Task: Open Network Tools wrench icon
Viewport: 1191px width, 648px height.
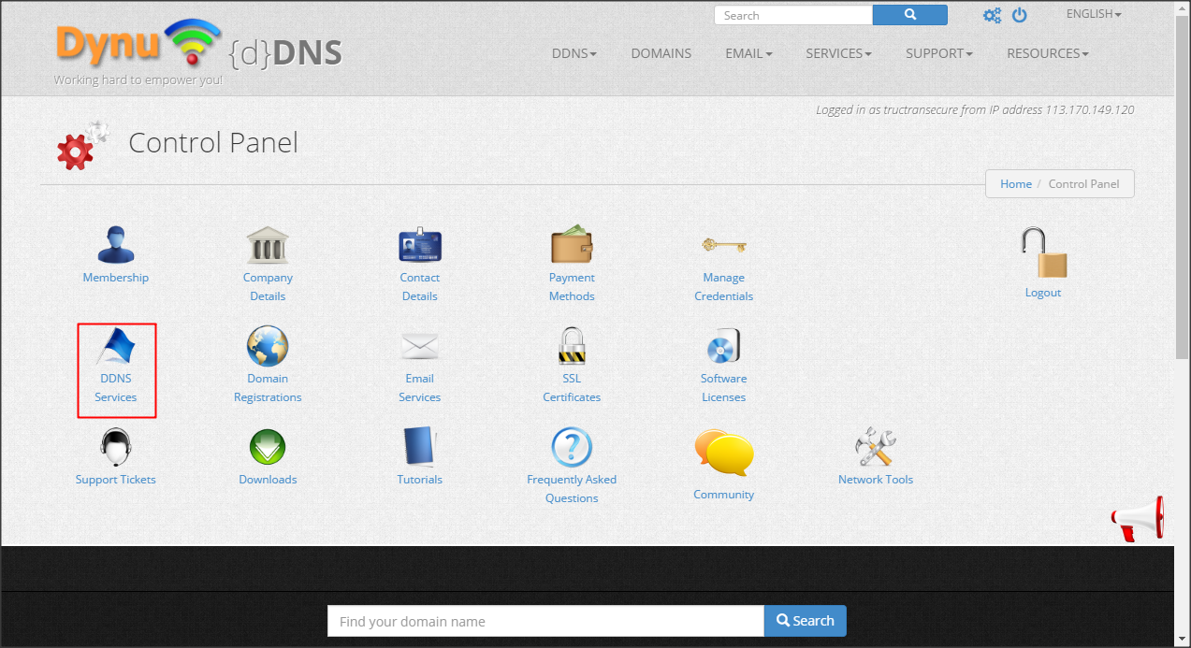Action: pos(876,448)
